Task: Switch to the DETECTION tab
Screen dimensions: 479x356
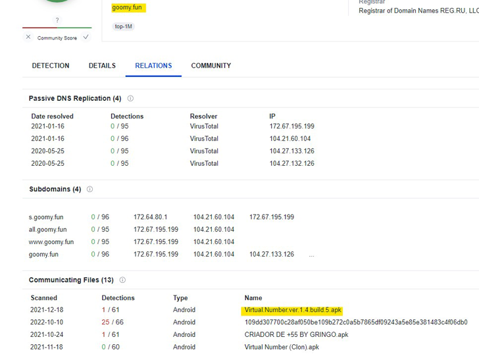Action: pos(51,66)
